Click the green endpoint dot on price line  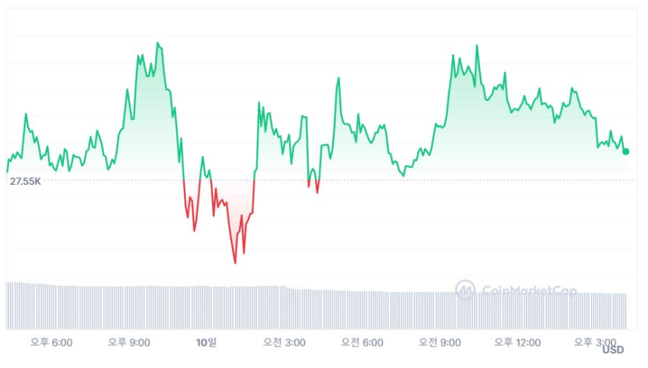[626, 152]
